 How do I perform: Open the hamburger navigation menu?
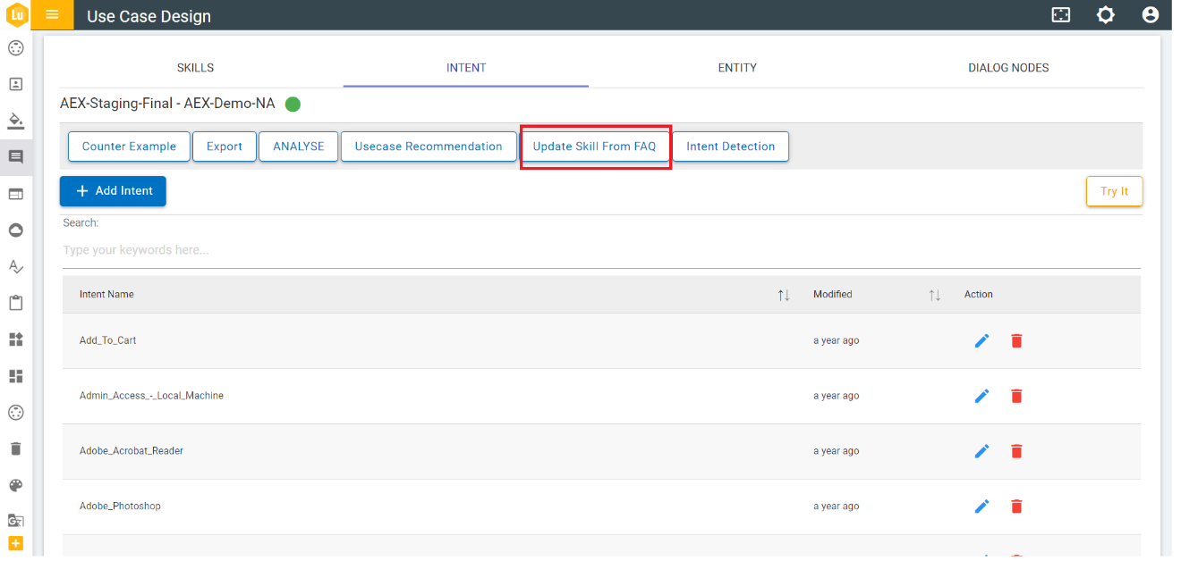(x=52, y=15)
